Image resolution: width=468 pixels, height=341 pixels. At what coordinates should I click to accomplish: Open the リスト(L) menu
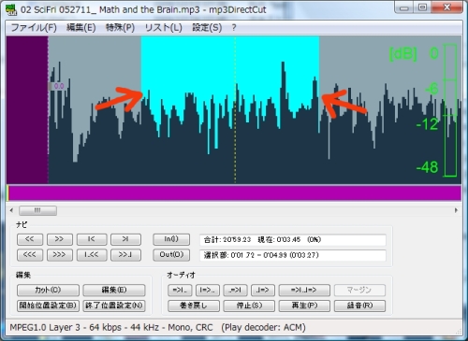pos(163,28)
